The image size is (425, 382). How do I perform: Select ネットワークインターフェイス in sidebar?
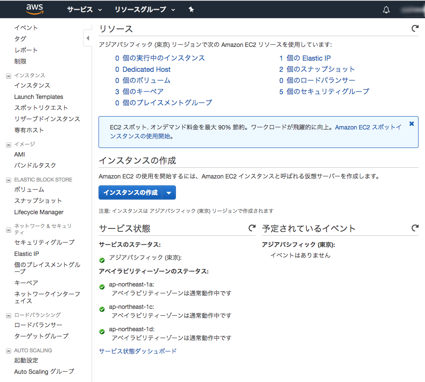coord(47,298)
